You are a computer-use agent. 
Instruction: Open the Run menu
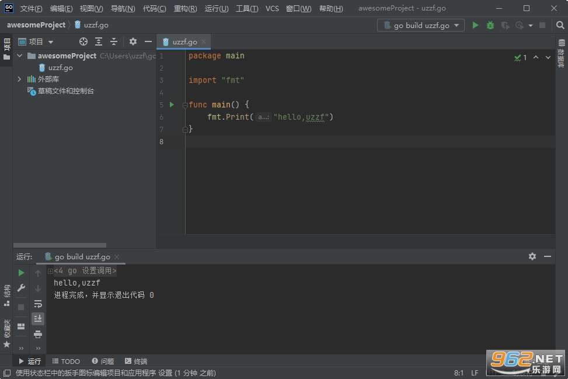click(x=216, y=8)
